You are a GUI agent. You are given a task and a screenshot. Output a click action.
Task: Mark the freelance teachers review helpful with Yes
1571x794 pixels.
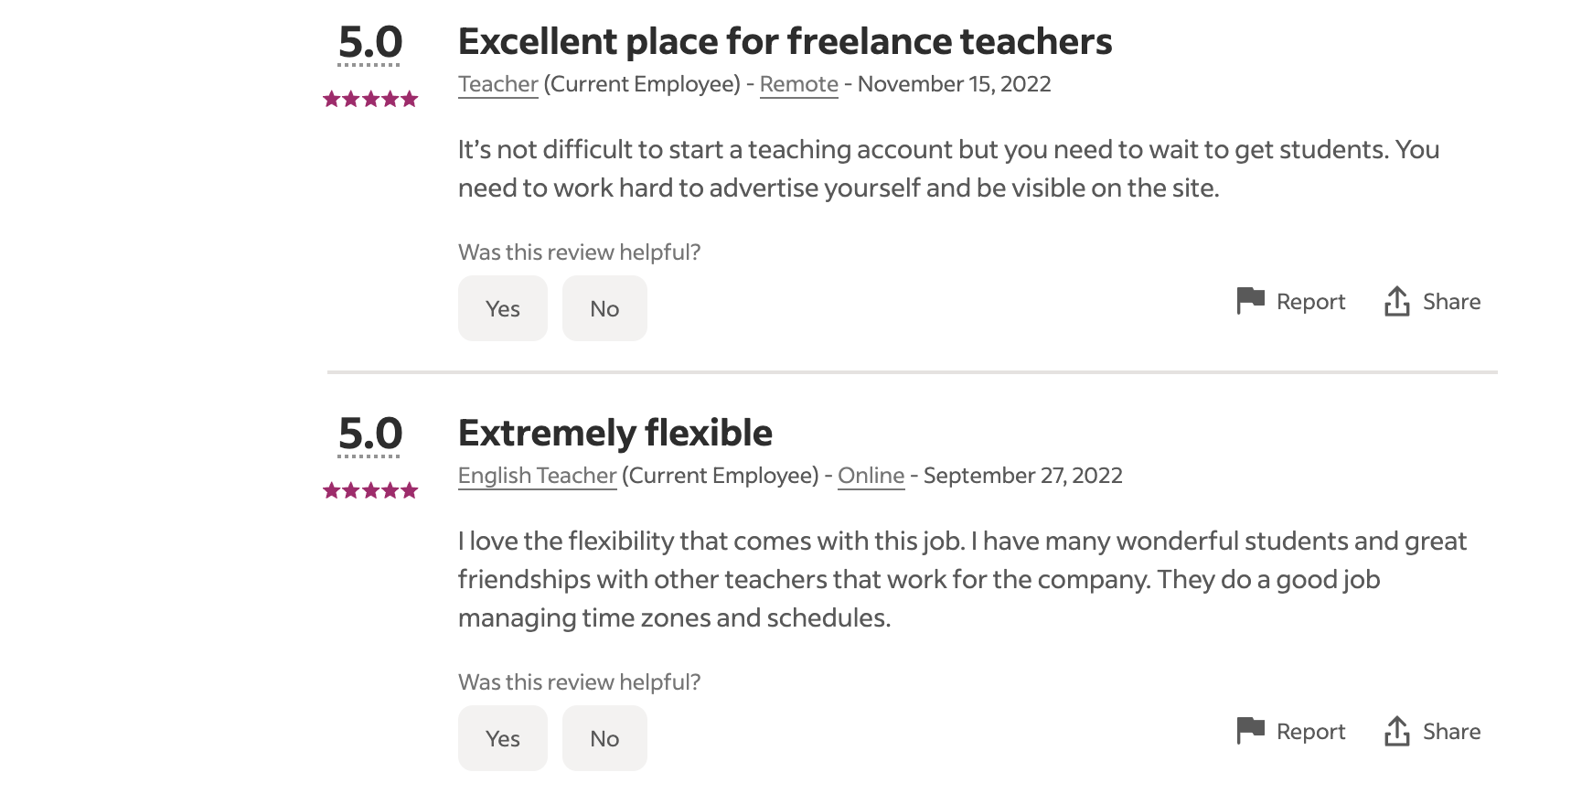pos(502,308)
